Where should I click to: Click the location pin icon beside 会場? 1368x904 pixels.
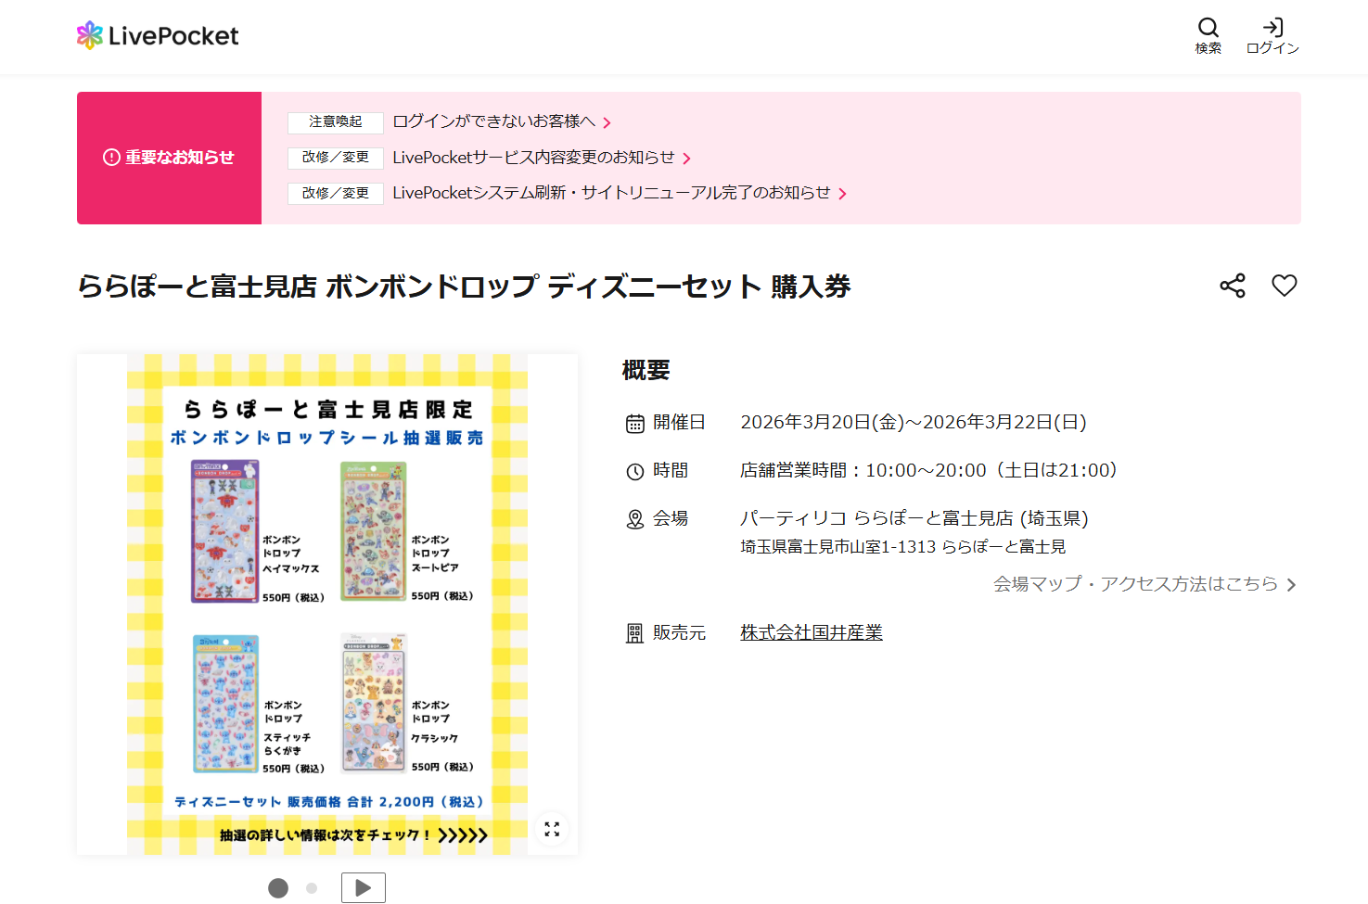(x=634, y=518)
